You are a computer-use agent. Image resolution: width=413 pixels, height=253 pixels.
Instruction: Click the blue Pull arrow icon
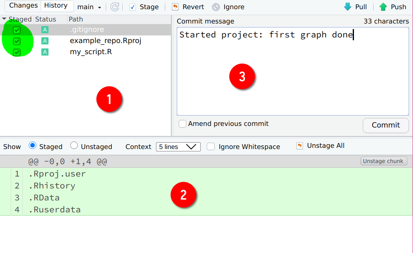click(x=348, y=7)
